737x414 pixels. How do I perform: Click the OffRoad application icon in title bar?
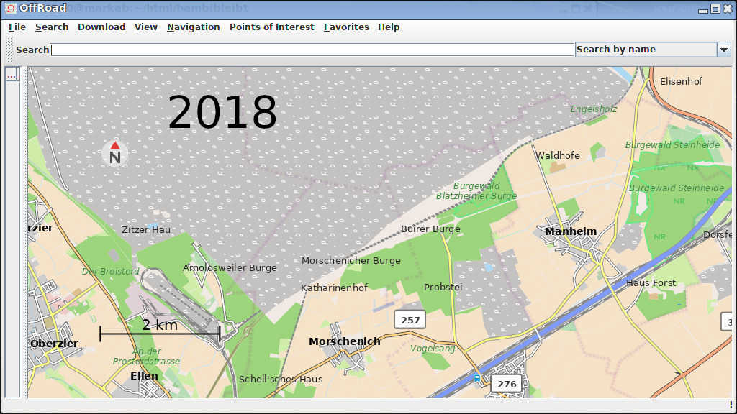coord(10,8)
